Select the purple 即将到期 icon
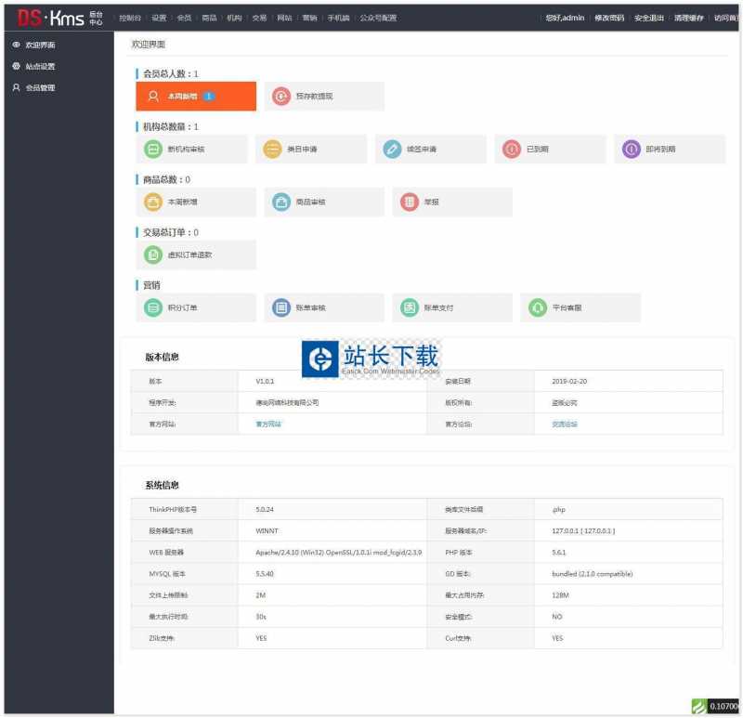743x718 pixels. pos(632,149)
